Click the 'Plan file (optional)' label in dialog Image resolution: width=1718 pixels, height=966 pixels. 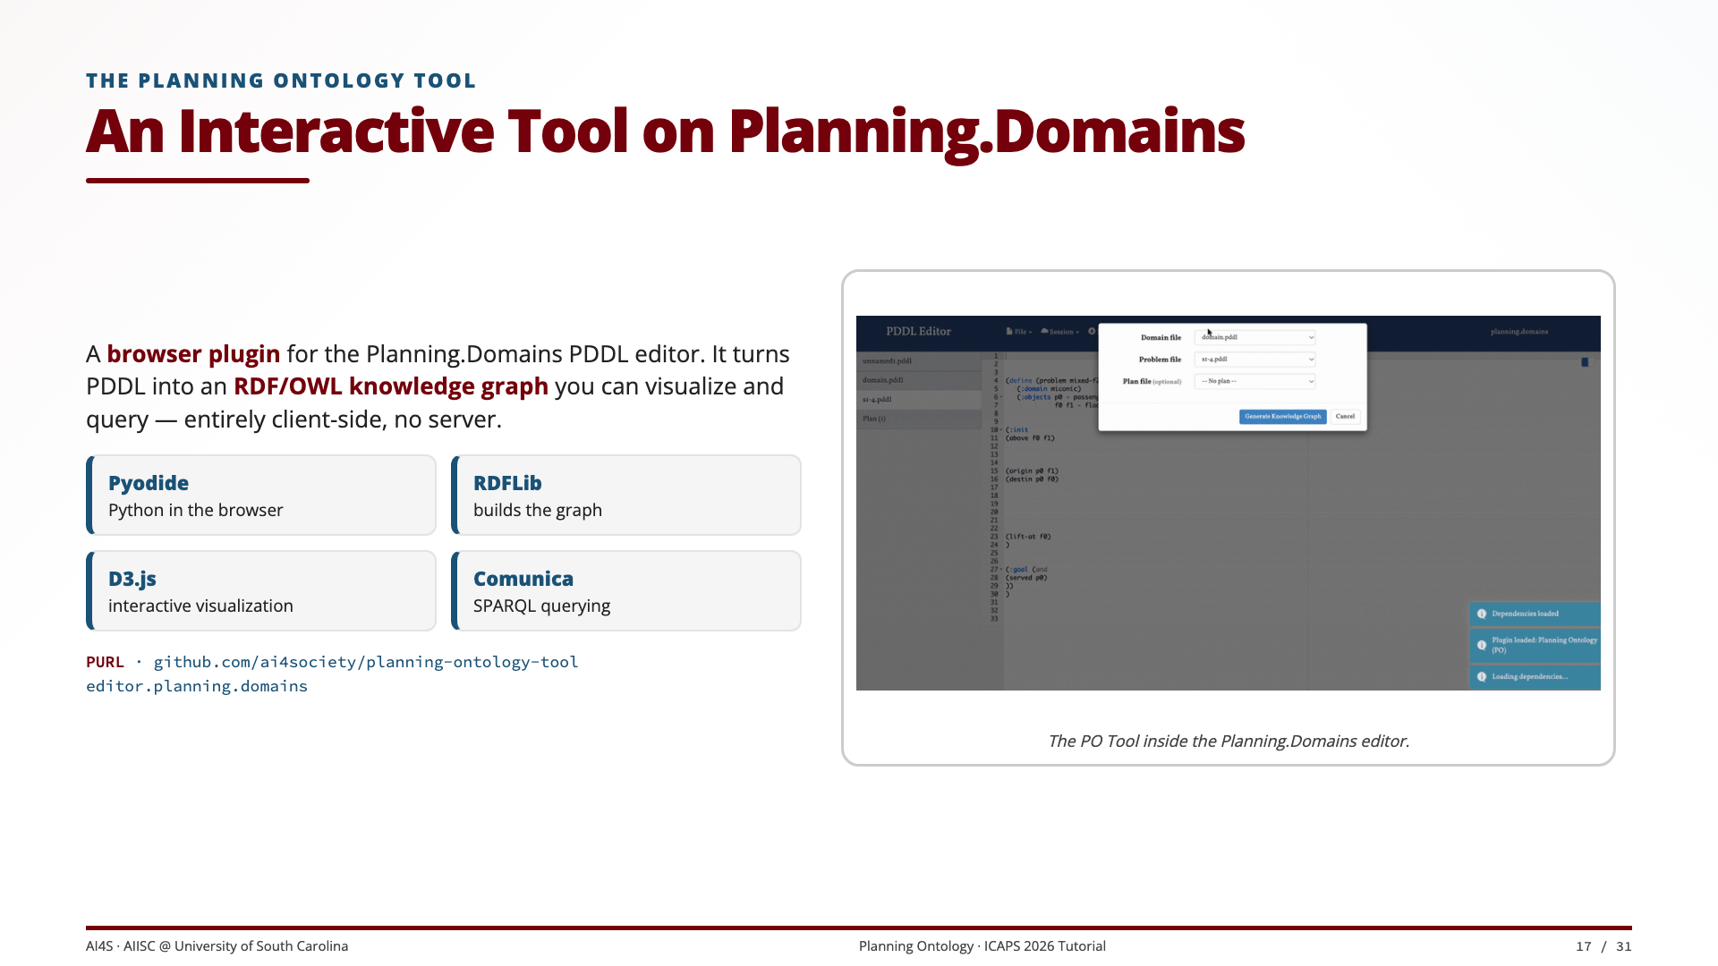coord(1152,382)
